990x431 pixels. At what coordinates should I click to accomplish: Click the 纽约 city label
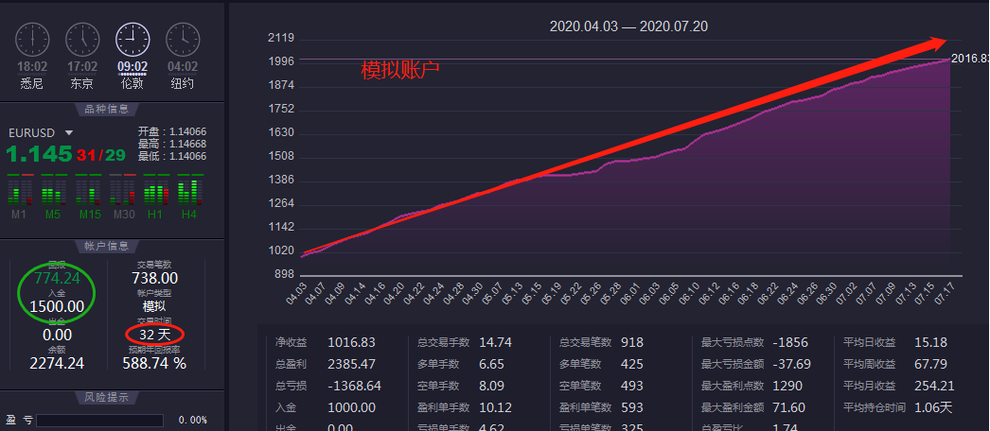coord(183,83)
